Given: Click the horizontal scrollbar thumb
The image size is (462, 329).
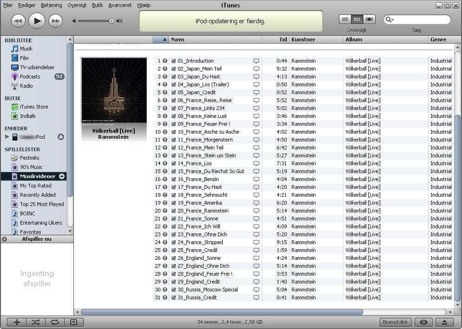Looking at the screenshot, I should coord(222,312).
